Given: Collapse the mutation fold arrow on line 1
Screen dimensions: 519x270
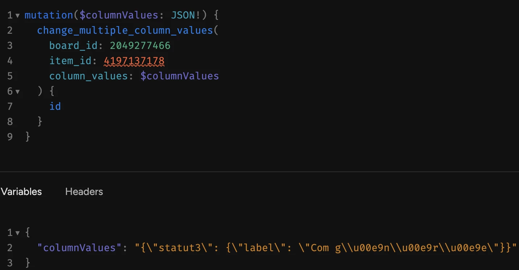Looking at the screenshot, I should point(17,16).
